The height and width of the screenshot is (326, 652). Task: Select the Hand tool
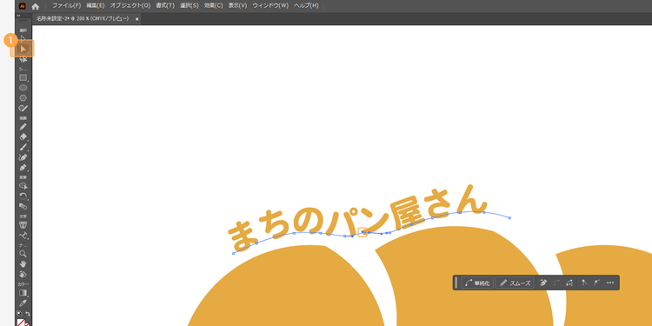pyautogui.click(x=23, y=263)
